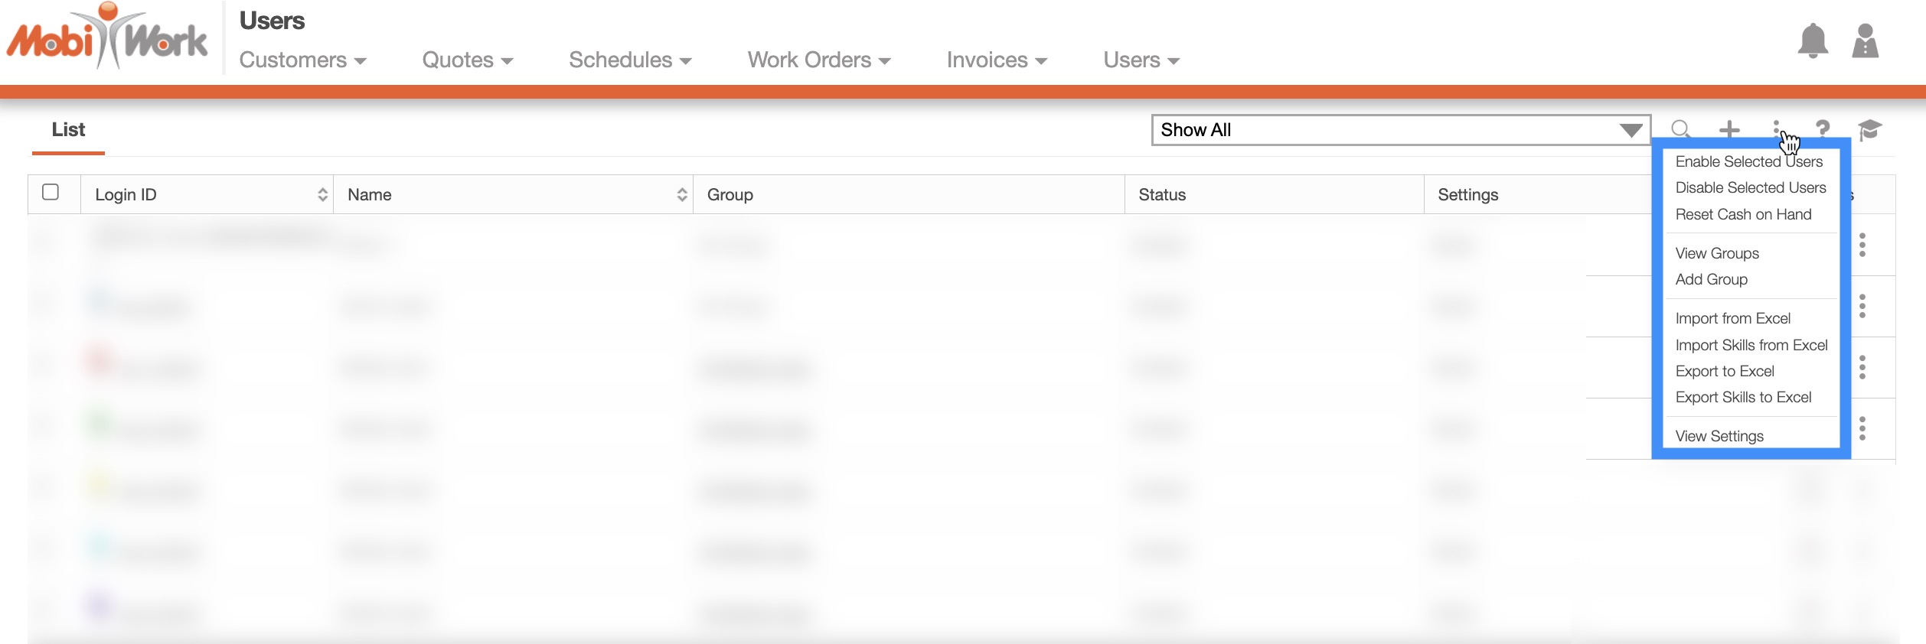The width and height of the screenshot is (1926, 644).
Task: Open the Schedules navigation dropdown
Action: 629,60
